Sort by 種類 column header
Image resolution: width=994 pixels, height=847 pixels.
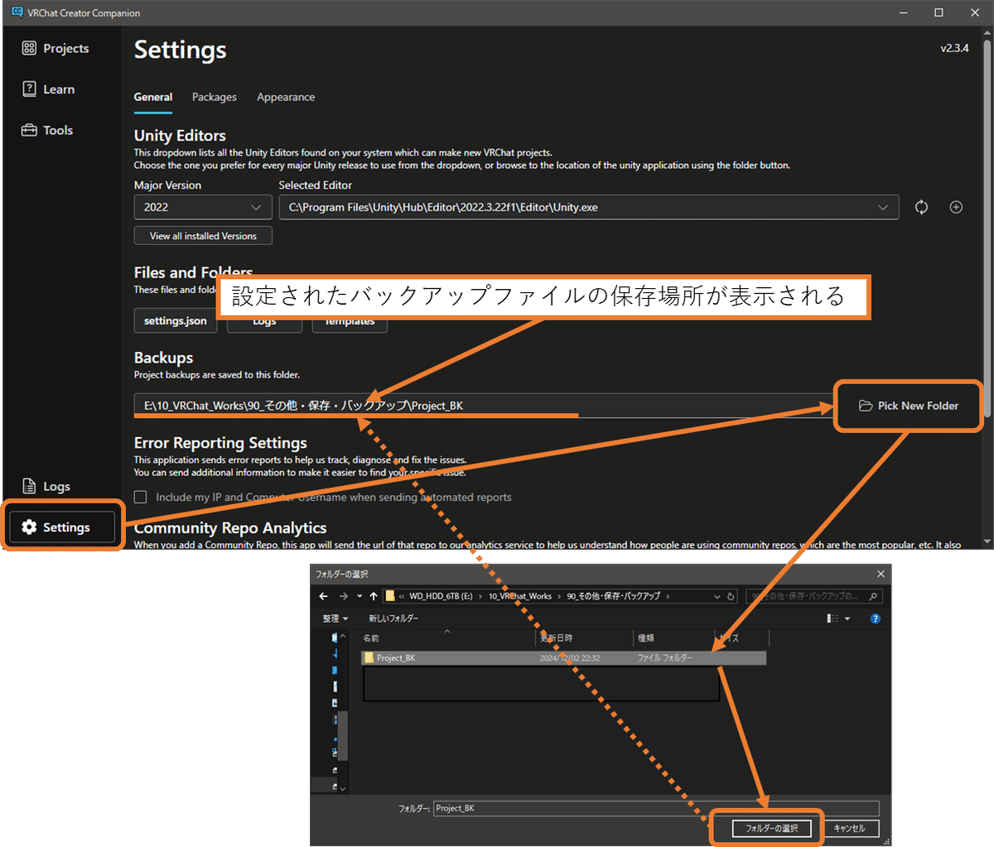click(x=673, y=638)
